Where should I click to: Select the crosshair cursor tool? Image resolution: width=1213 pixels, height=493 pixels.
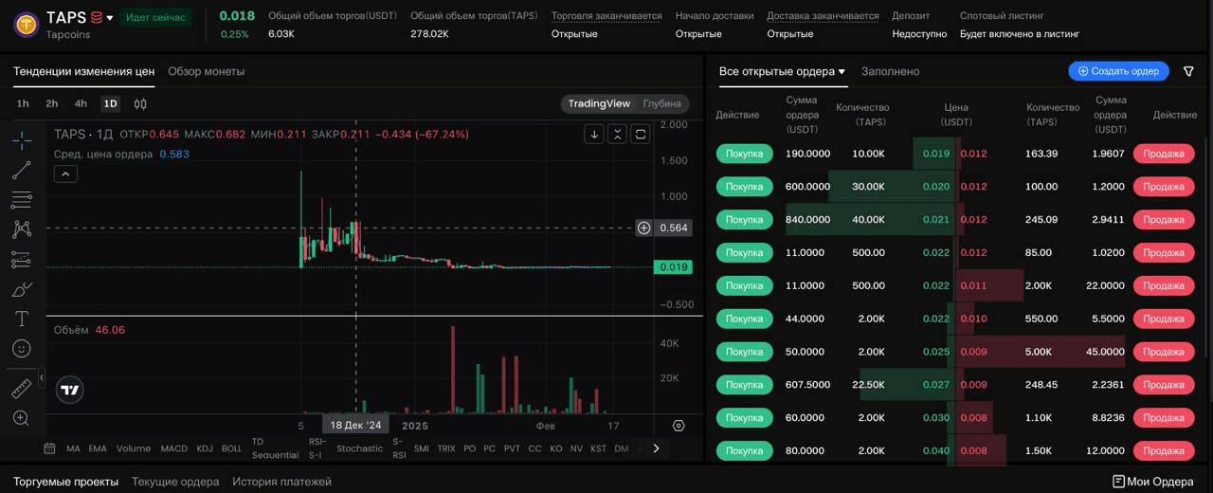coord(21,140)
